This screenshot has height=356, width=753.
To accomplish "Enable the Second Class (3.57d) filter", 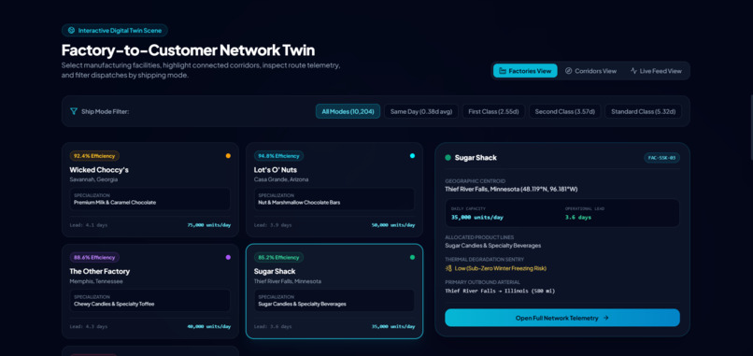I will pyautogui.click(x=564, y=111).
